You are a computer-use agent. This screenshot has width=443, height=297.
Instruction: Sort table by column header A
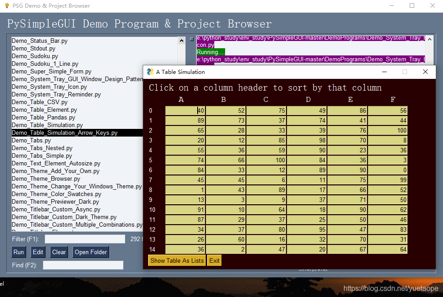tap(181, 100)
